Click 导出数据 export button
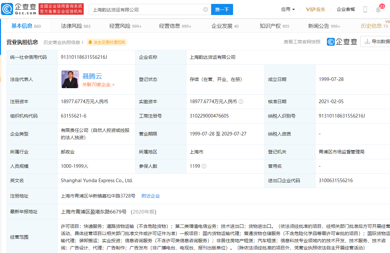 click(376, 41)
